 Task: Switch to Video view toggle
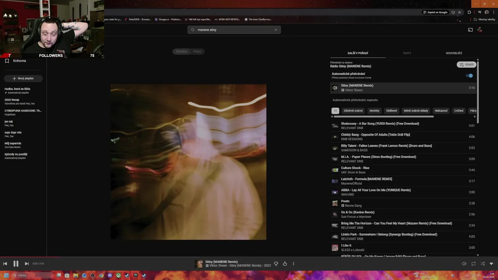tap(197, 51)
